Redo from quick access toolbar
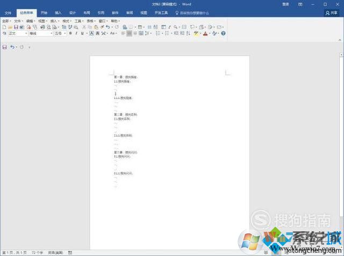The height and width of the screenshot is (256, 344). [21, 47]
